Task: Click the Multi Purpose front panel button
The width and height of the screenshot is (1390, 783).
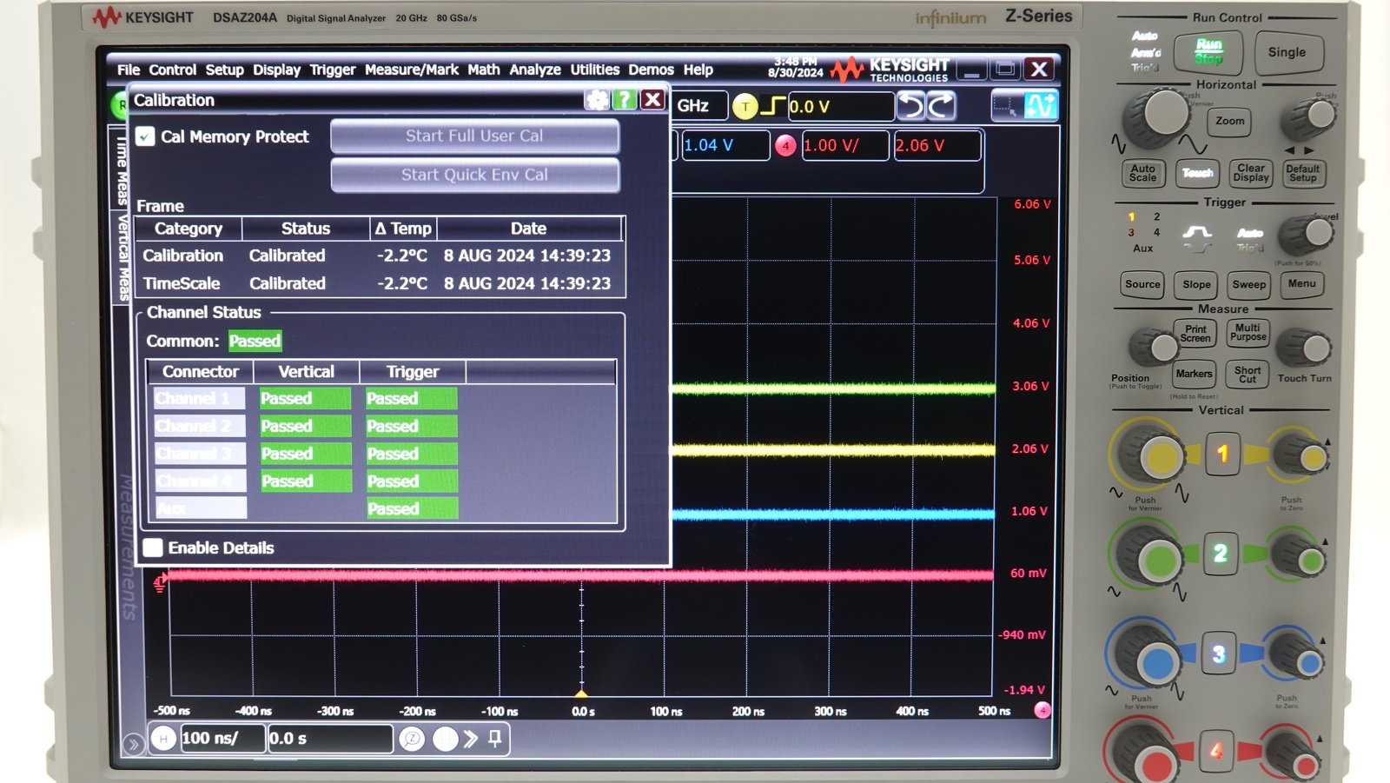Action: tap(1248, 333)
